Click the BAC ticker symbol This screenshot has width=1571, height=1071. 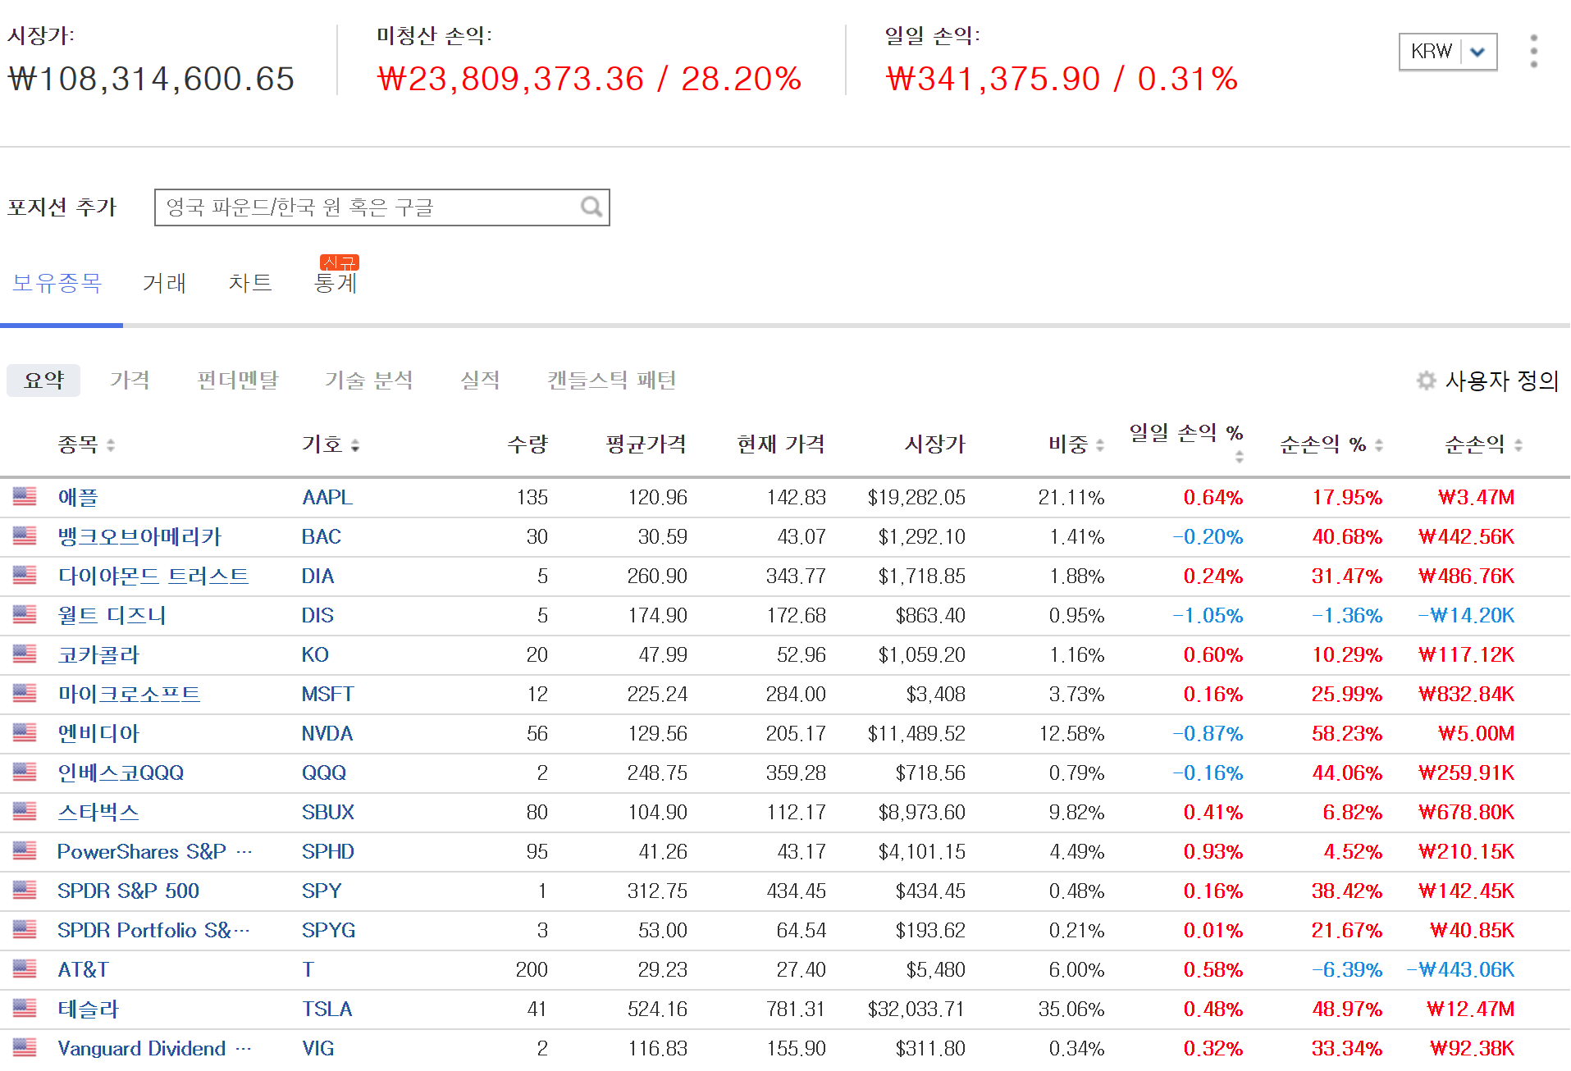(x=322, y=536)
